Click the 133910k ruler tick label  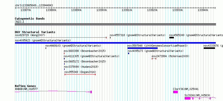[127, 10]
